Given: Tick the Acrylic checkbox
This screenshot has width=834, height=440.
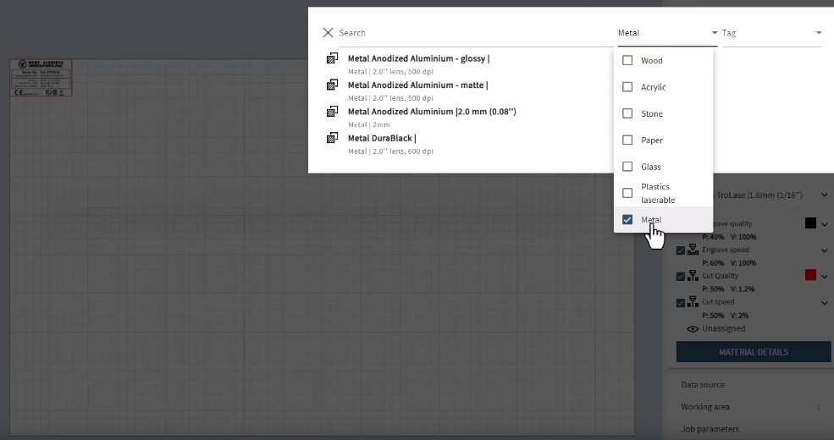Looking at the screenshot, I should (x=627, y=87).
